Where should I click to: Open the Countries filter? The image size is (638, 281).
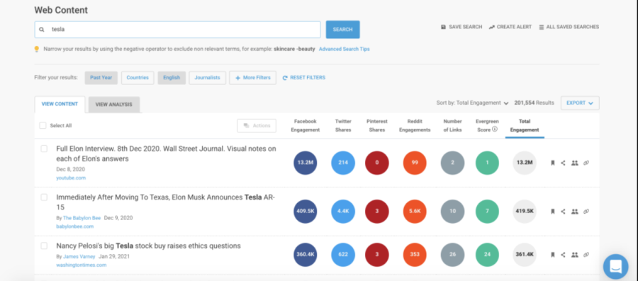pyautogui.click(x=138, y=78)
